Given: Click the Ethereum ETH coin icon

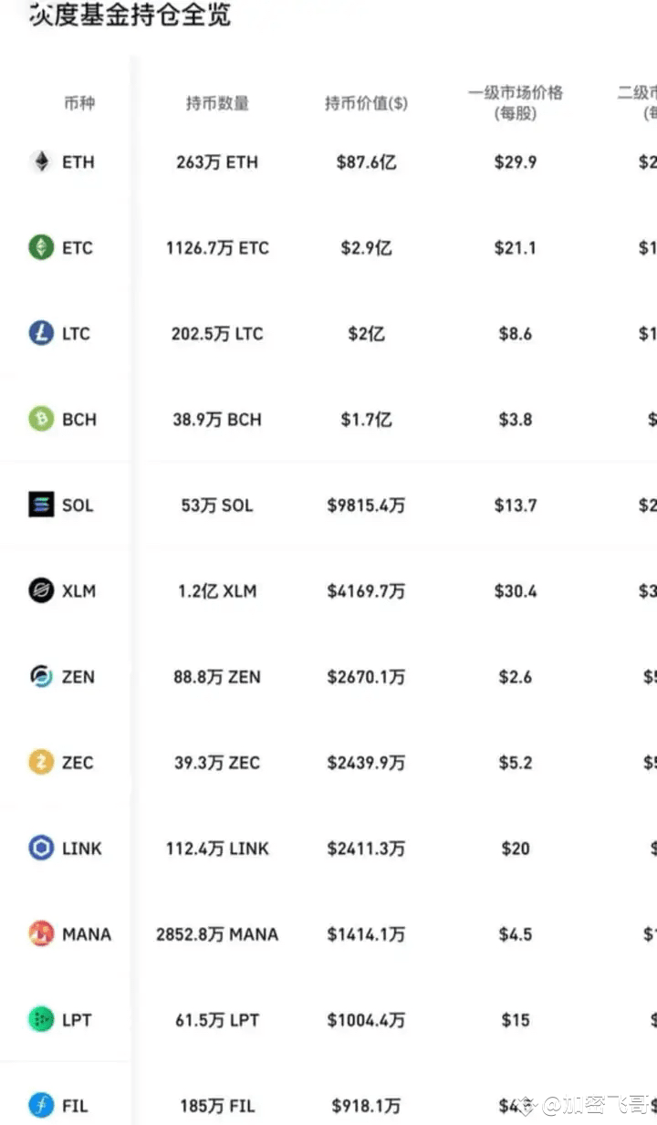Looking at the screenshot, I should coord(41,162).
